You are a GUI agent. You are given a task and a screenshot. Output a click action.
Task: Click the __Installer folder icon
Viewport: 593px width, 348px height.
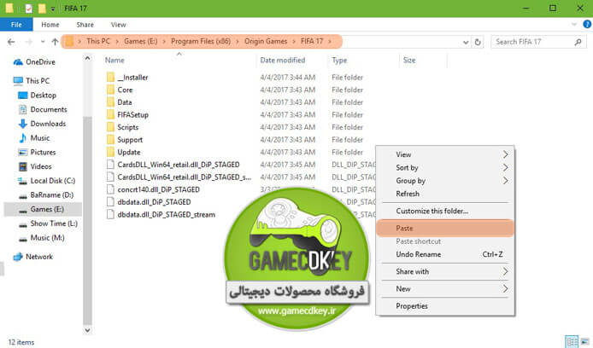click(110, 78)
